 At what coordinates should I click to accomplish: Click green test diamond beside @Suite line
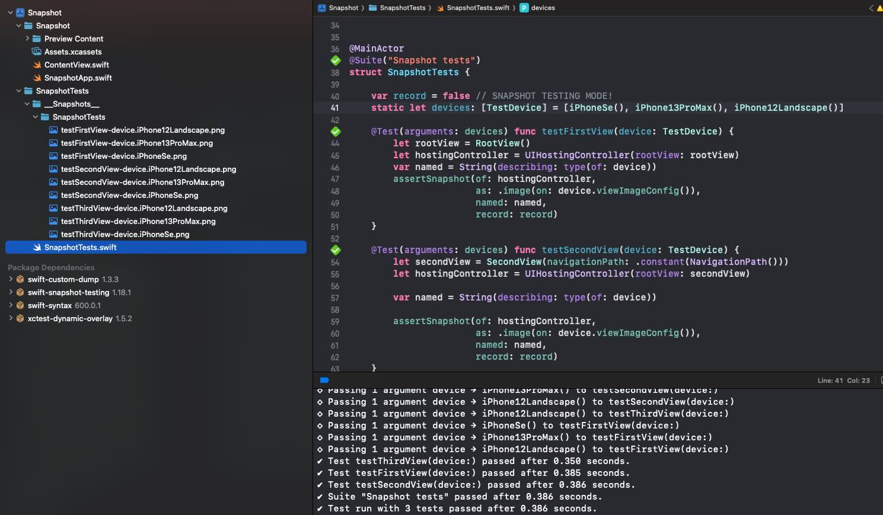pyautogui.click(x=336, y=60)
